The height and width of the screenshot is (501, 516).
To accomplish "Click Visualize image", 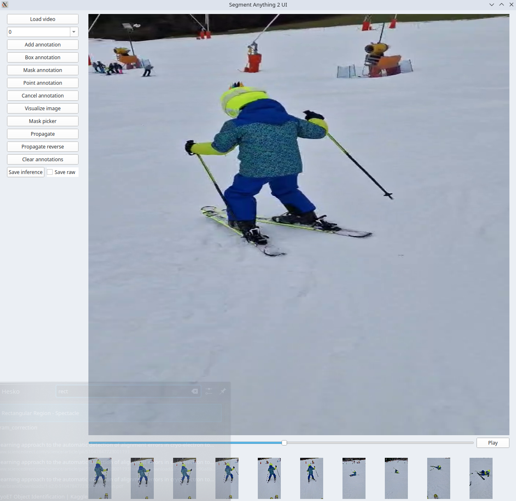I will coord(43,109).
